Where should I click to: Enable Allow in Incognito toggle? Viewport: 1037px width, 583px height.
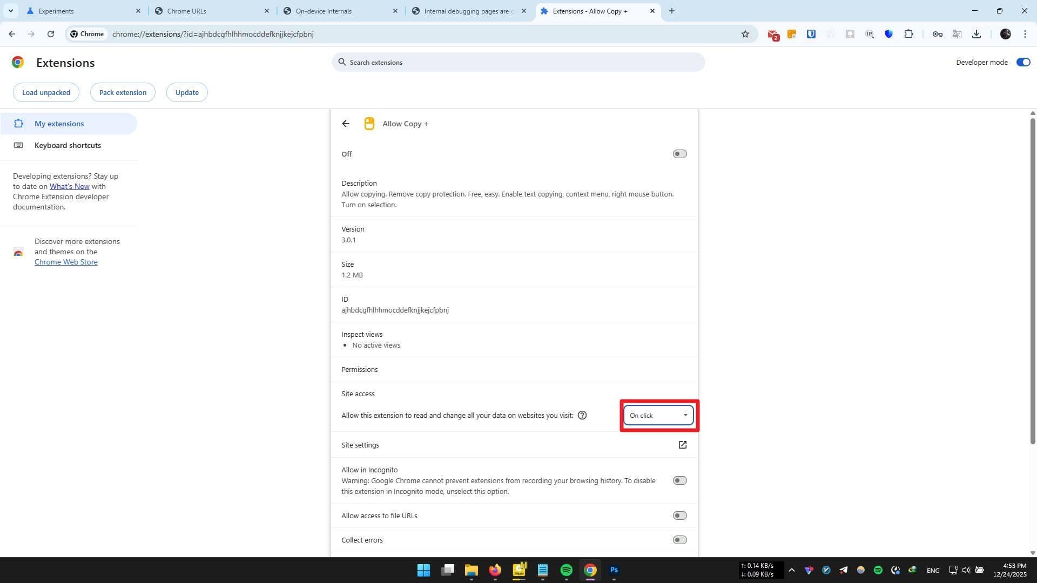tap(679, 480)
